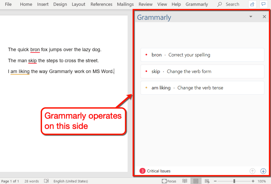Open the Review ribbon tab

click(x=146, y=4)
